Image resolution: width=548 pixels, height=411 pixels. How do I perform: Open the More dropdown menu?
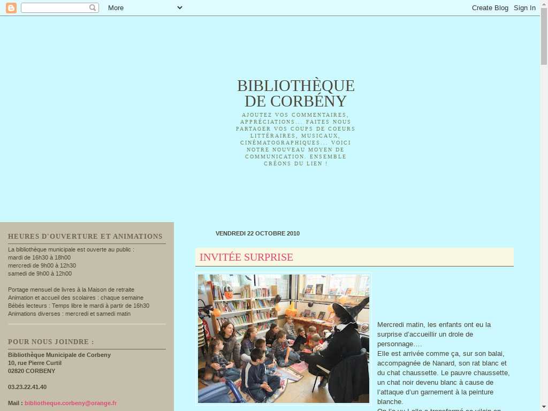(116, 7)
